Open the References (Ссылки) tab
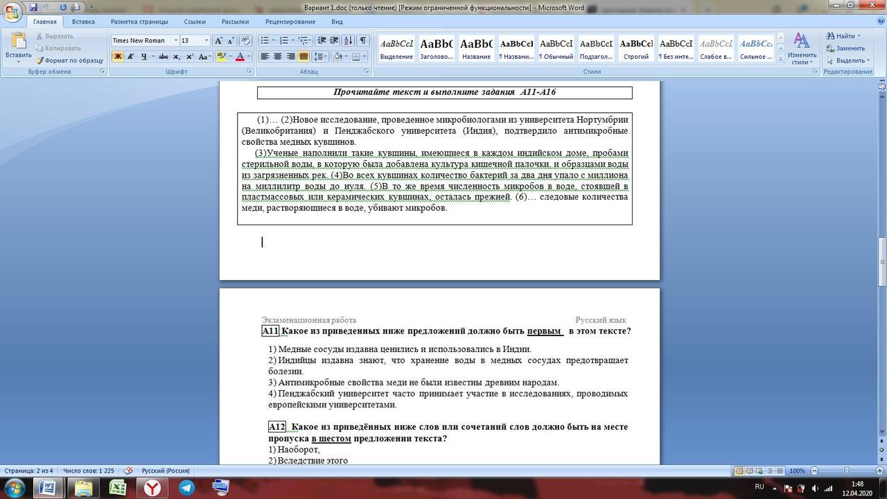 coord(195,21)
